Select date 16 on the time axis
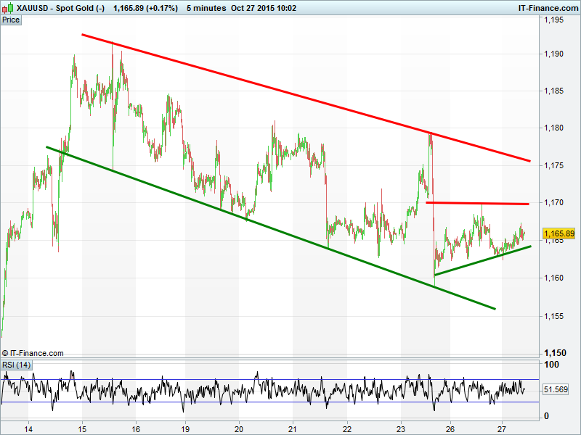Viewport: 581px width, 435px height. (x=137, y=429)
